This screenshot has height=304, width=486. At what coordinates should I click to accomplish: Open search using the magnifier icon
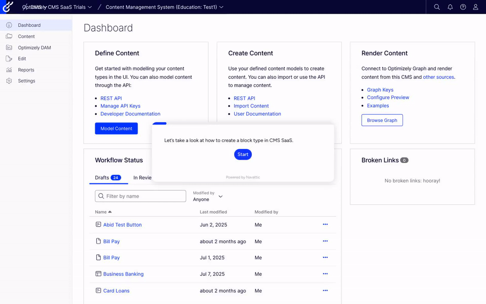pyautogui.click(x=437, y=7)
